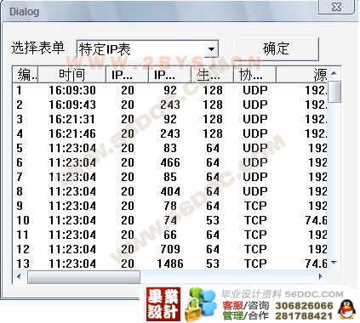Screen dimensions: 360x323
Task: Click the 源 column header
Action: click(x=302, y=75)
